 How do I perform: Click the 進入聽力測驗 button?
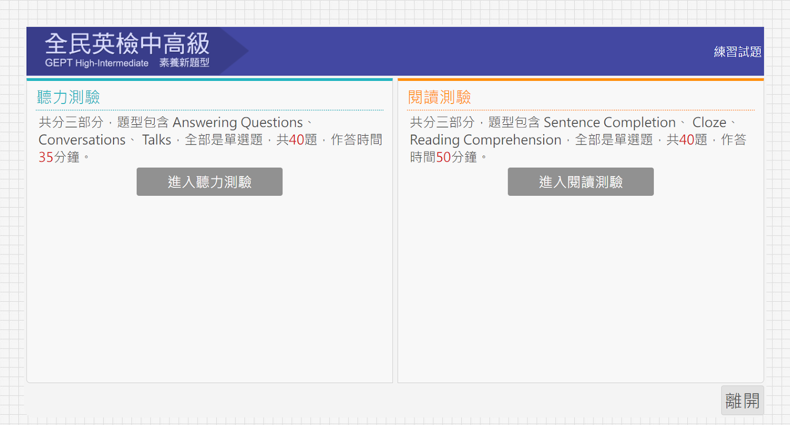209,182
